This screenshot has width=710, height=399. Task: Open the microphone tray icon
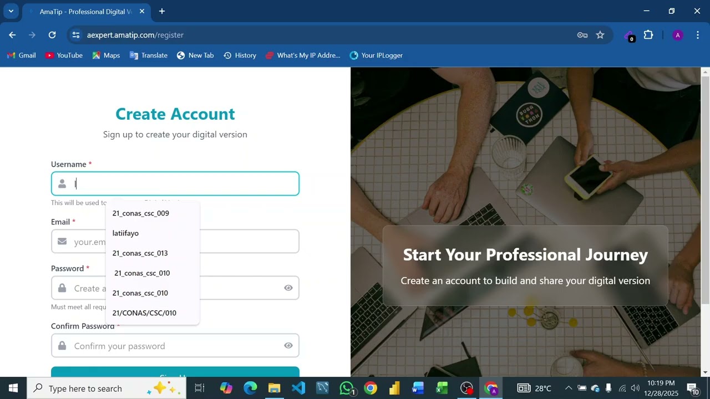coord(608,388)
